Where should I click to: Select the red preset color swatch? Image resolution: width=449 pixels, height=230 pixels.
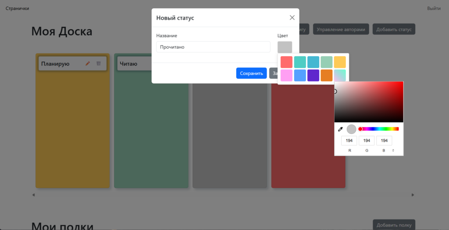coord(286,62)
